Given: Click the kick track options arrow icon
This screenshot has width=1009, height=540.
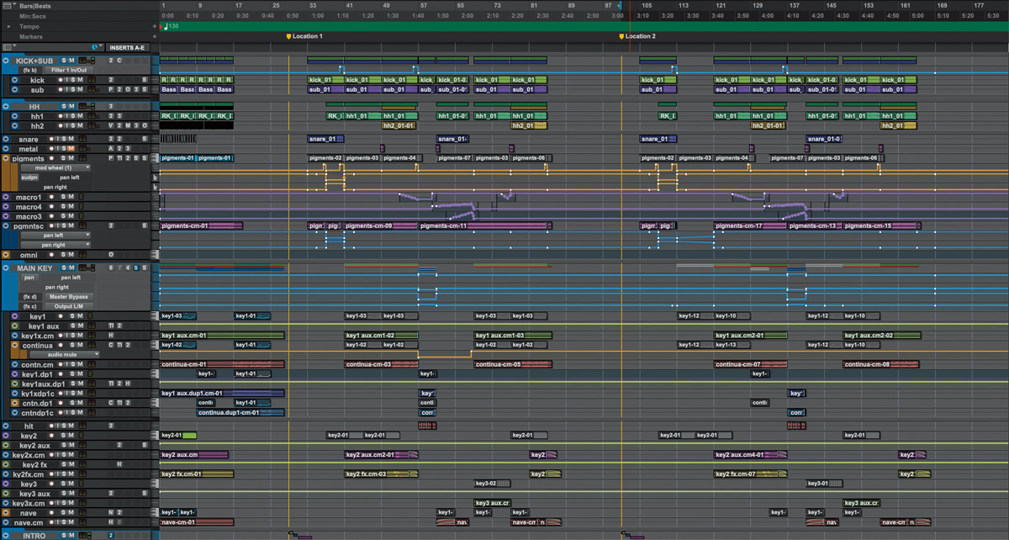Looking at the screenshot, I should pos(15,80).
